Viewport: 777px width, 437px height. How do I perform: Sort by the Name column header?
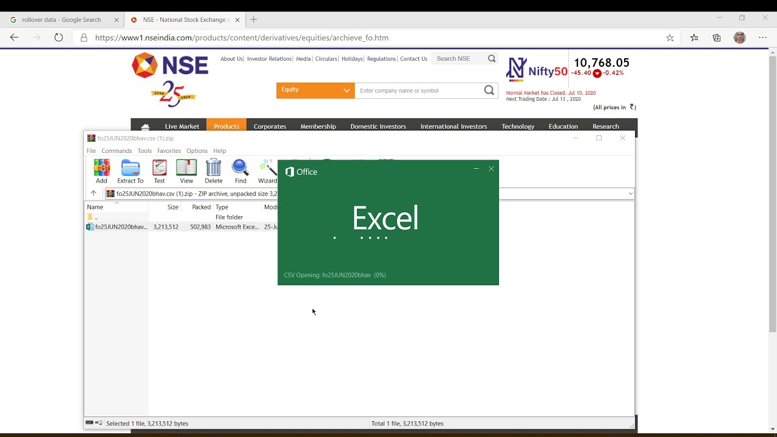(117, 207)
